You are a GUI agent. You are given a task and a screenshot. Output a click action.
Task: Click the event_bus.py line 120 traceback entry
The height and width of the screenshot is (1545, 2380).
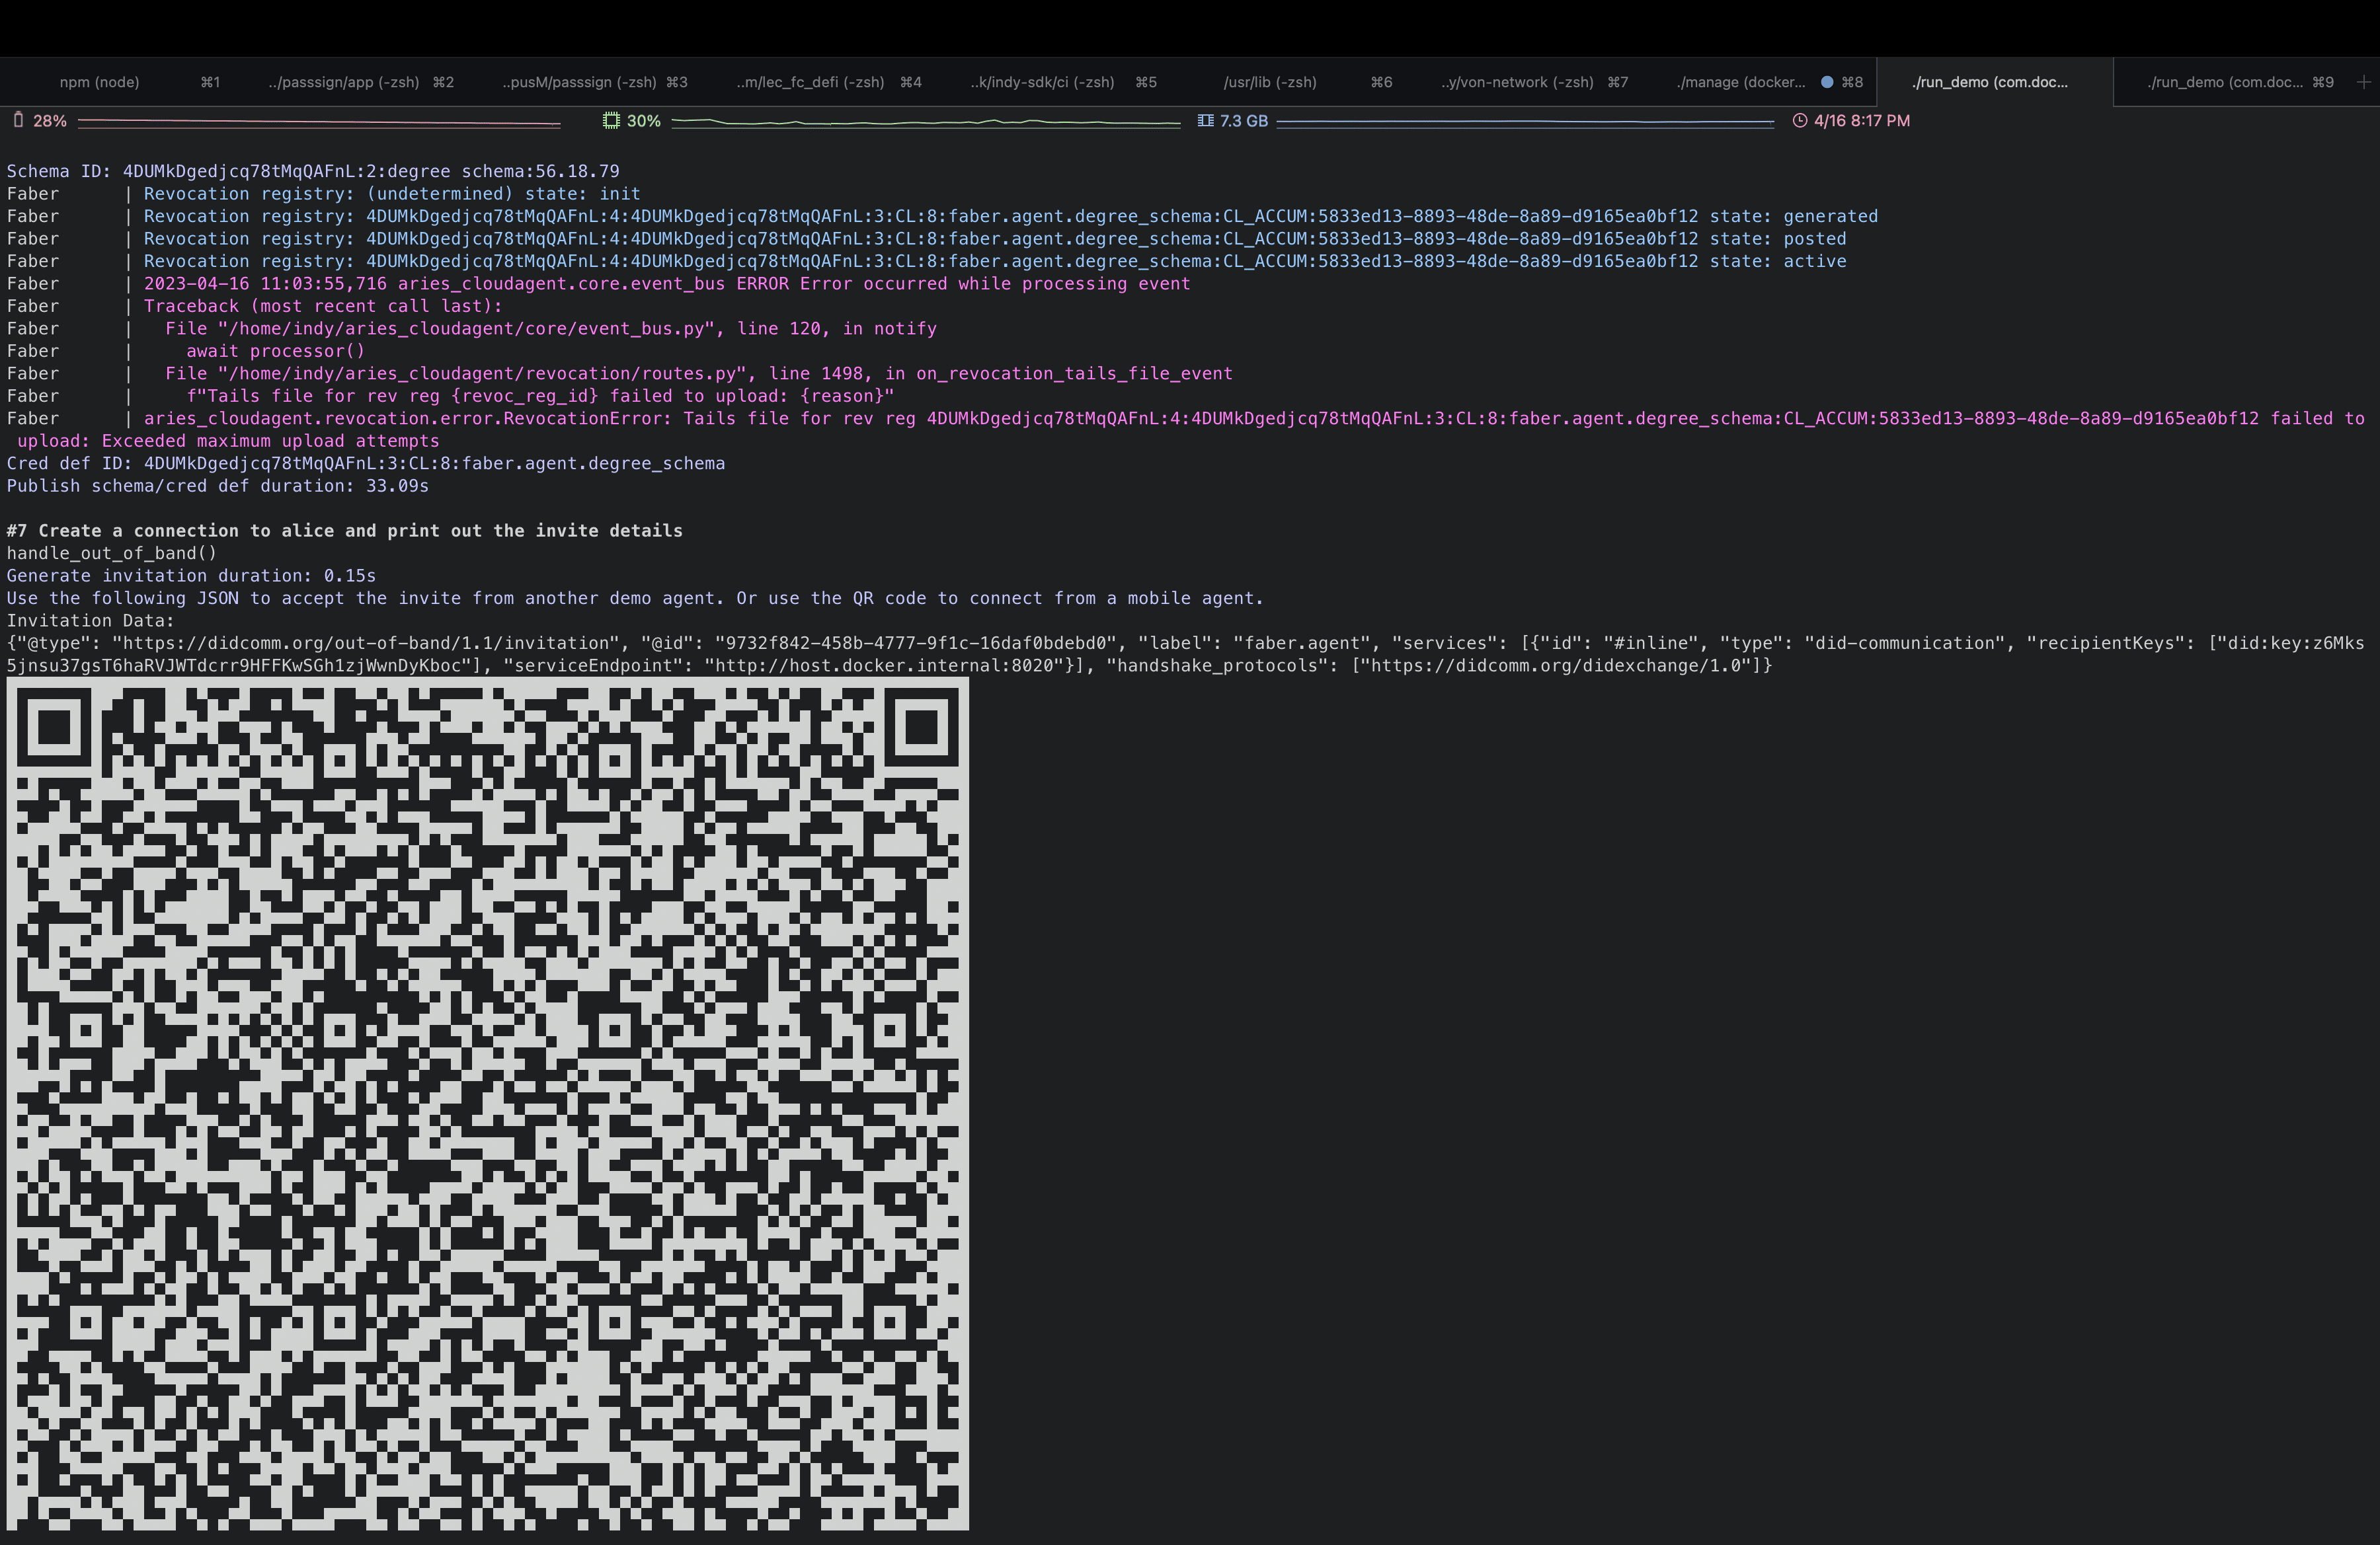tap(551, 329)
